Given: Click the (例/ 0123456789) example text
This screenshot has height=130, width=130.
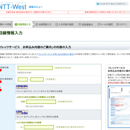Looking at the screenshot, I should 34,106.
